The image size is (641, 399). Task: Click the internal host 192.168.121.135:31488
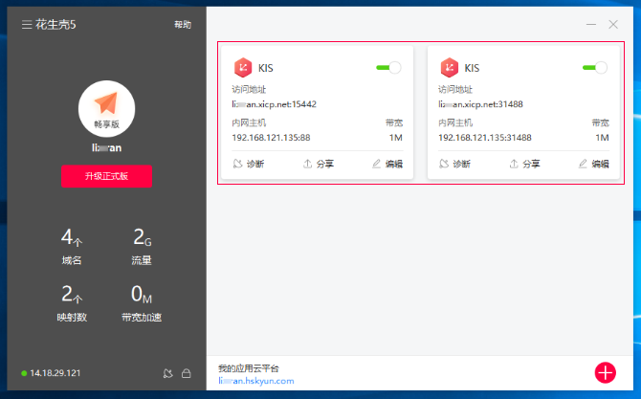[x=485, y=138]
